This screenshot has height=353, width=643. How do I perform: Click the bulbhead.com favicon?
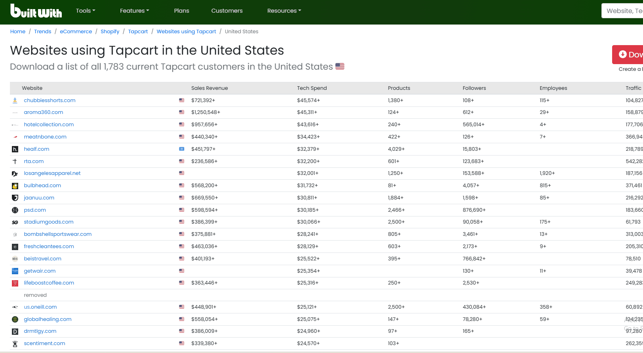[15, 186]
